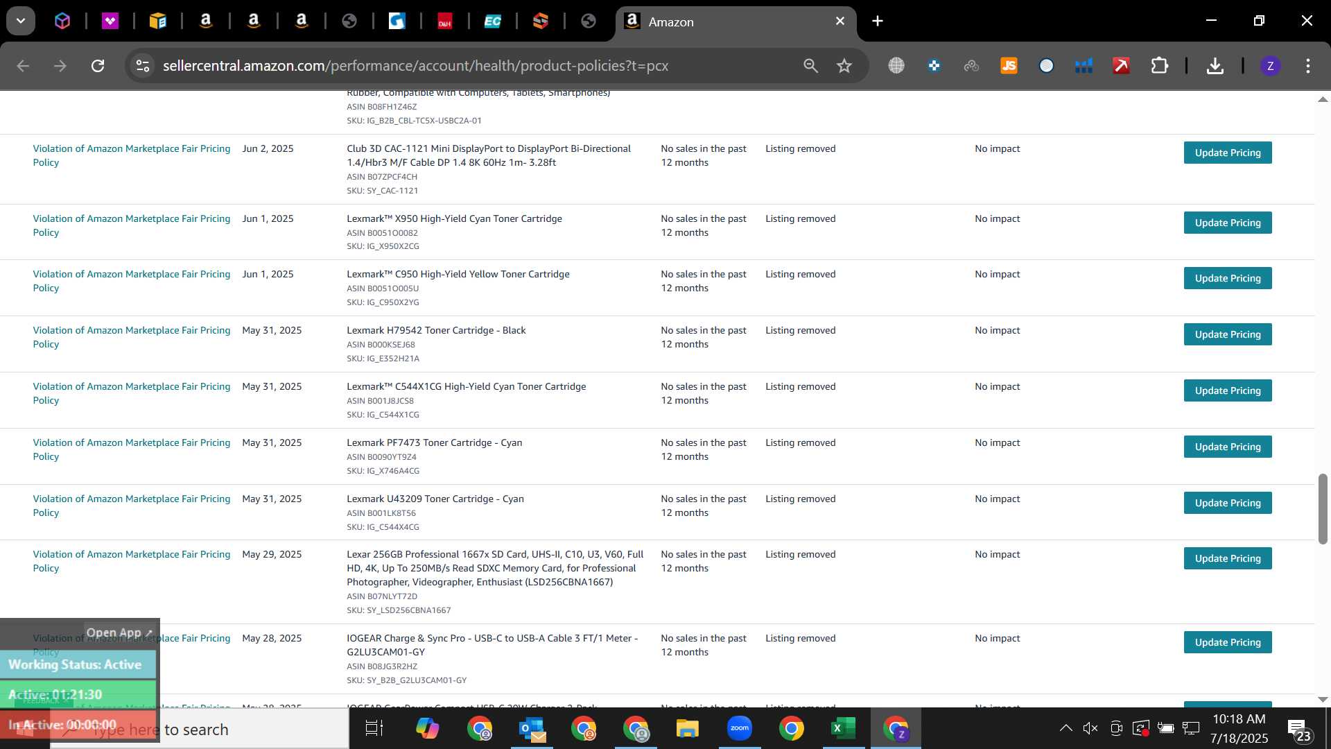Update Pricing for Lexmark PF7473 Cyan Toner
Image resolution: width=1331 pixels, height=749 pixels.
click(x=1228, y=447)
